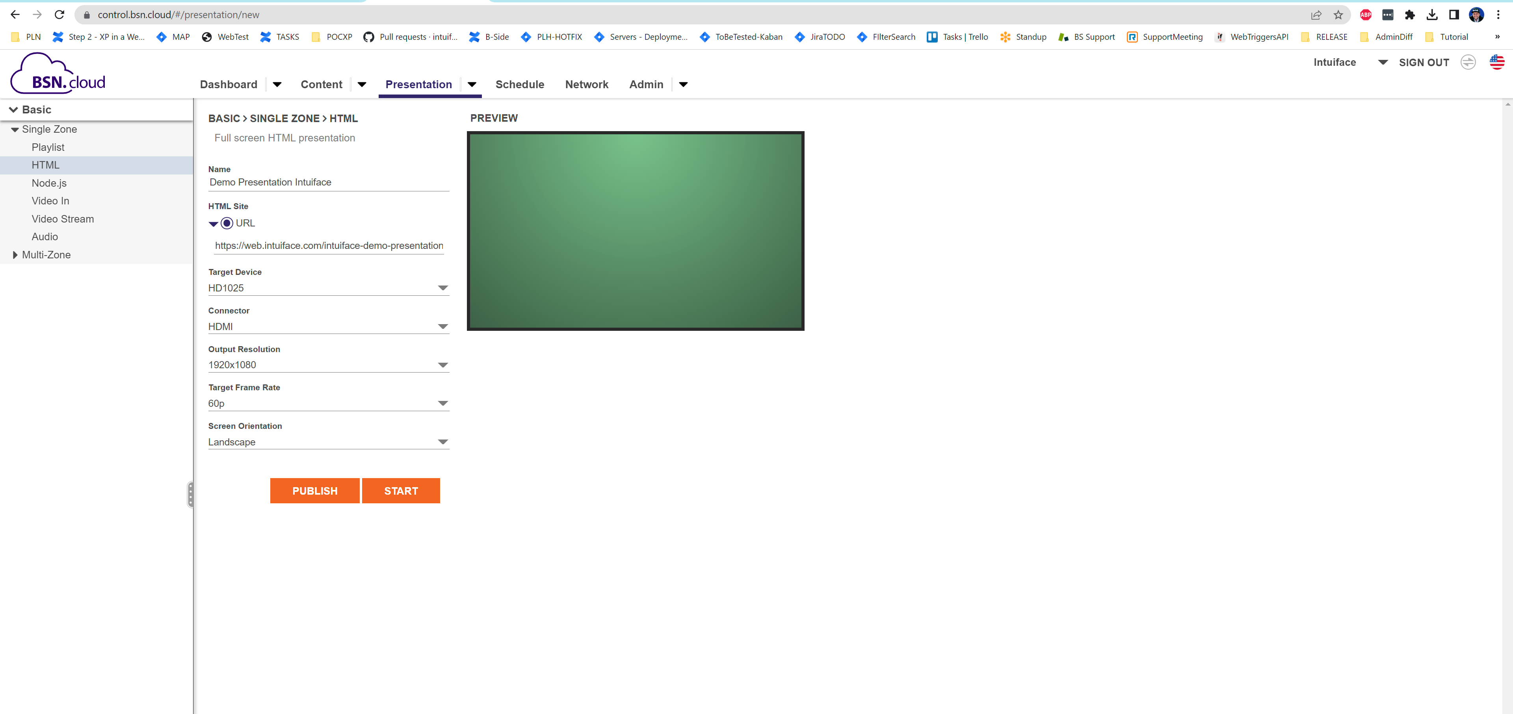Screen dimensions: 1513x714
Task: Open the AdBlock Plus extension
Action: pos(1366,15)
